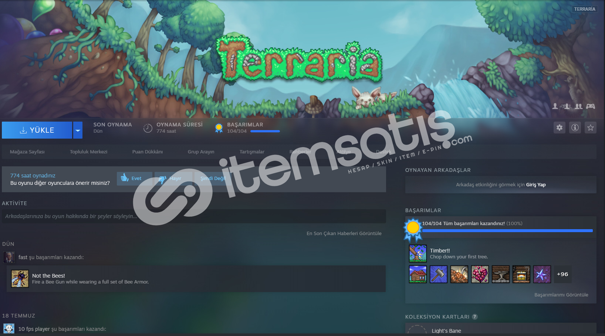This screenshot has width=605, height=336.
Task: Click the furnace achievement icon
Action: click(521, 274)
